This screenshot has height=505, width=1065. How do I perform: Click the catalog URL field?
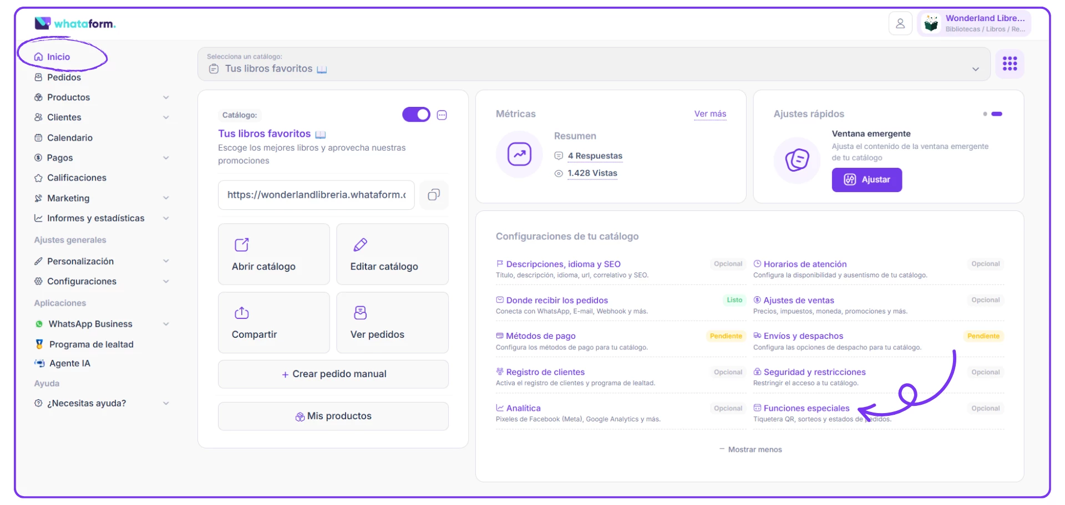coord(316,195)
